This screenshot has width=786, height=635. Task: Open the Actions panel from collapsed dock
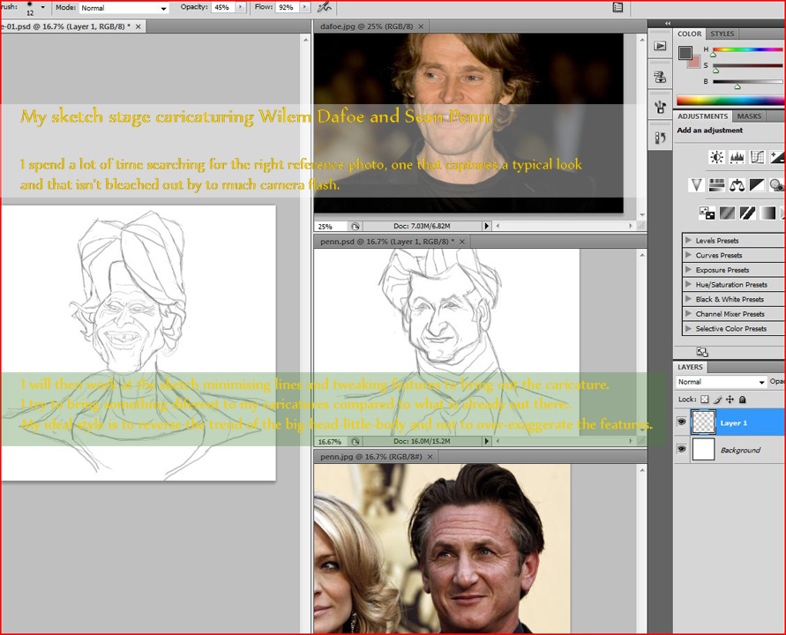(660, 46)
